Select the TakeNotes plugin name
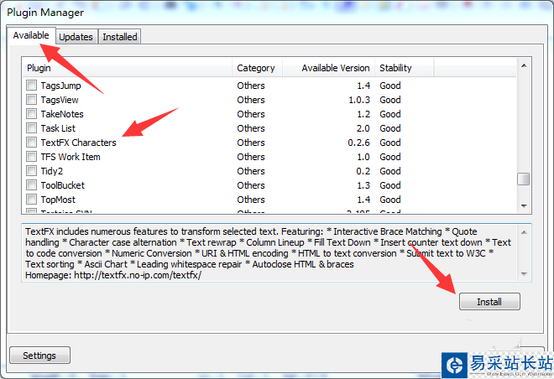 62,114
